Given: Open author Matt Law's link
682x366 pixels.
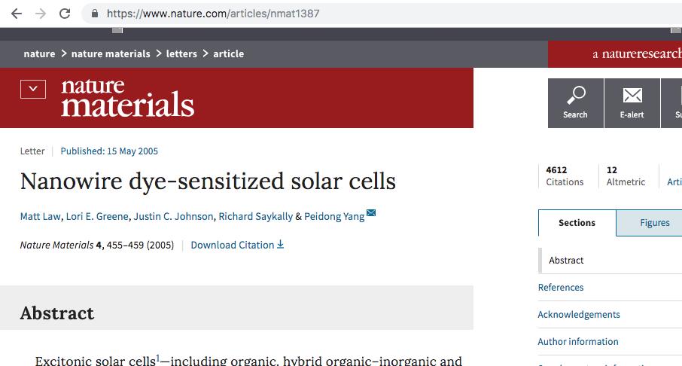Looking at the screenshot, I should tap(41, 216).
